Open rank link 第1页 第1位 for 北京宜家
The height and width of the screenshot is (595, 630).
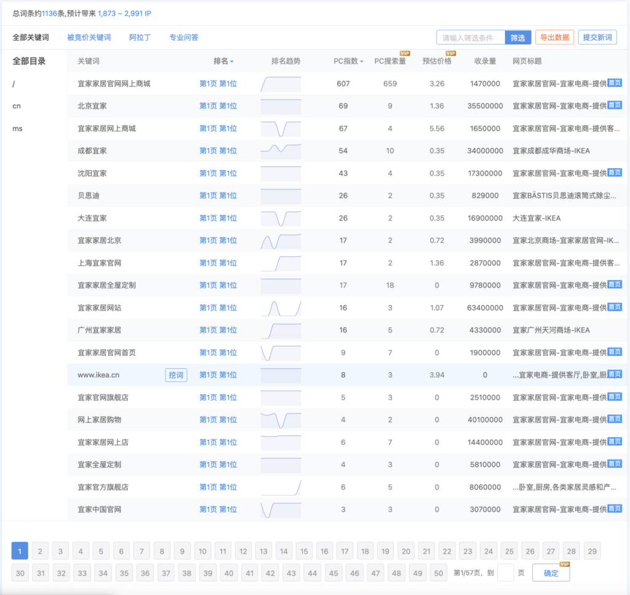tap(218, 106)
